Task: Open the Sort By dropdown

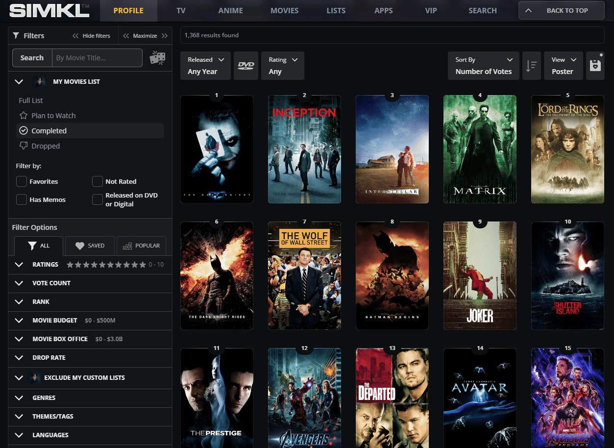Action: pyautogui.click(x=483, y=66)
